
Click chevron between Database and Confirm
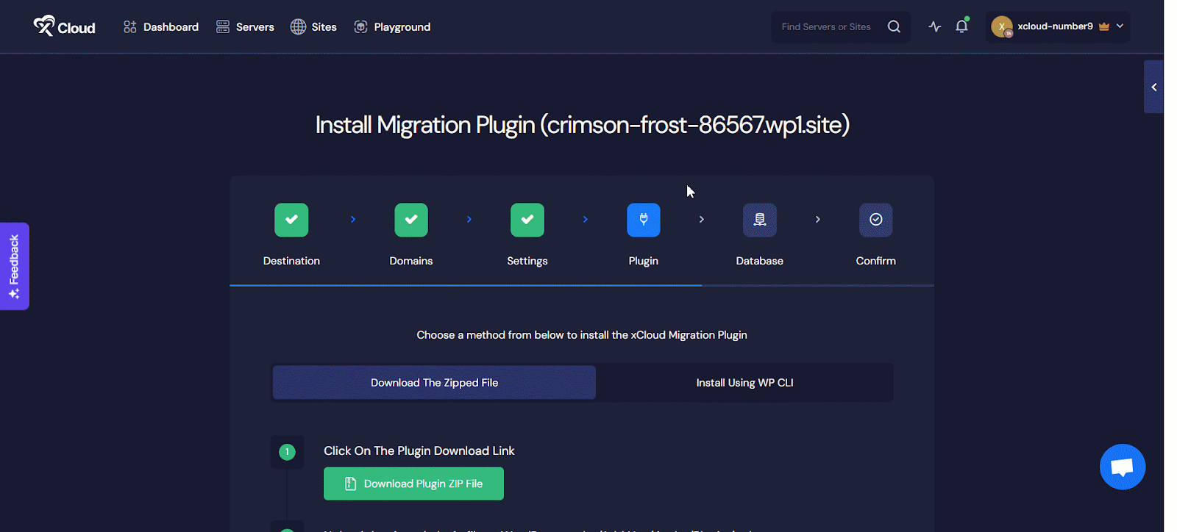coord(818,220)
